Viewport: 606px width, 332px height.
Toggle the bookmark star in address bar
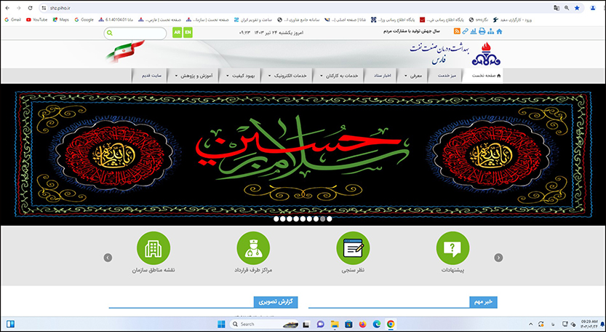pyautogui.click(x=577, y=8)
